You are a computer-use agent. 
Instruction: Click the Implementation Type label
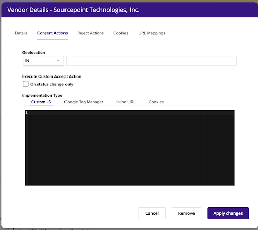[42, 95]
